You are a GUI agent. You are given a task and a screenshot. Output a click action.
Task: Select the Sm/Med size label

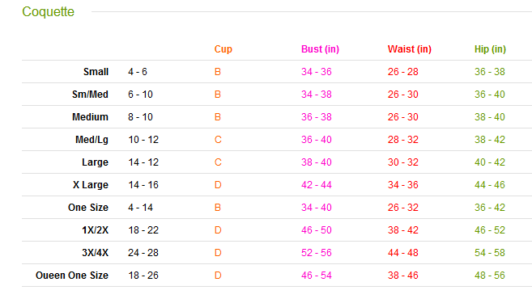point(90,95)
